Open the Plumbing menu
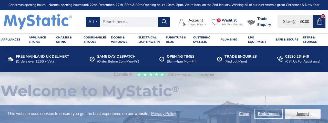 coord(229,39)
